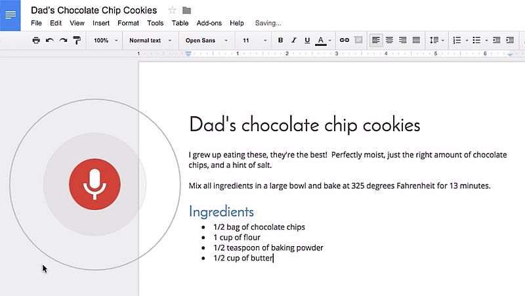Open the font size 11 dropdown
This screenshot has width=525, height=296.
pyautogui.click(x=255, y=41)
